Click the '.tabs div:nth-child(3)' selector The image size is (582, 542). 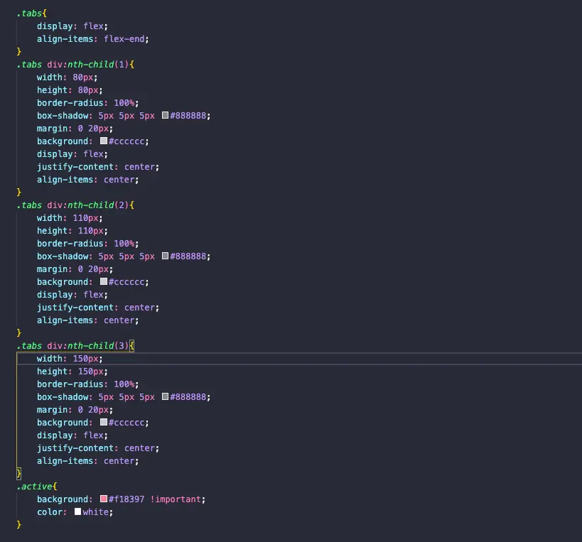pos(72,346)
